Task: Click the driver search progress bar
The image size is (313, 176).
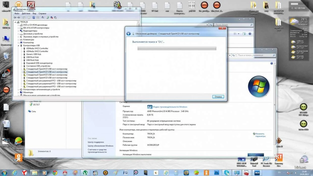Action: pos(177,48)
